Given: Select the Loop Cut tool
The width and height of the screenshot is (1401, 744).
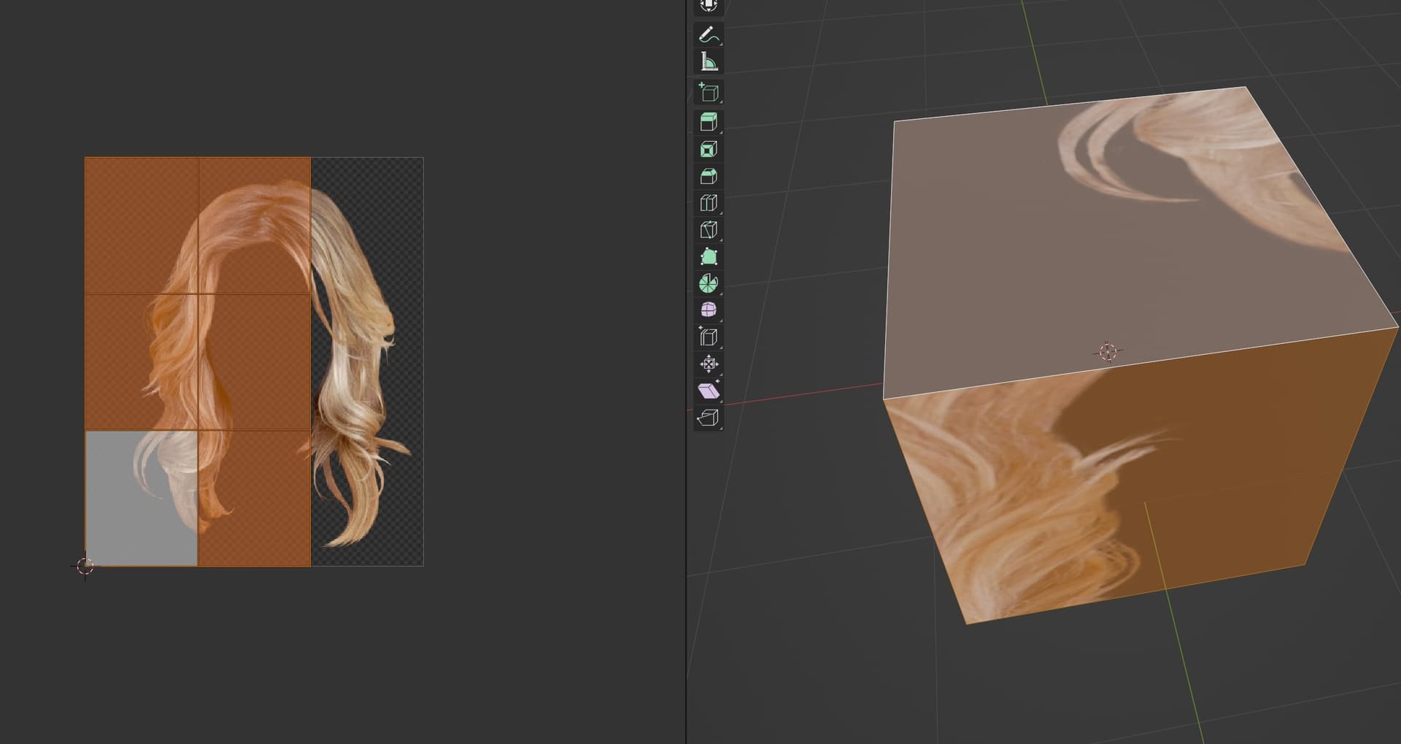Looking at the screenshot, I should 708,203.
